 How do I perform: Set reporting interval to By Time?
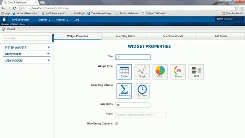click(142, 91)
